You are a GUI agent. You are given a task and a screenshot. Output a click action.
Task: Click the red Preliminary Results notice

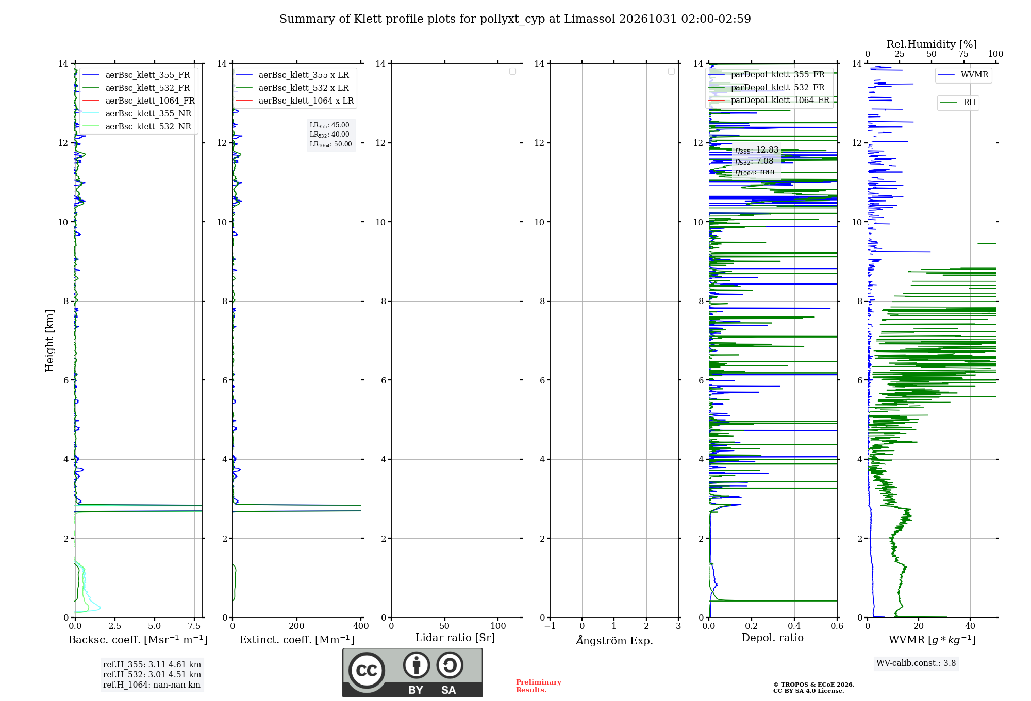pyautogui.click(x=539, y=686)
